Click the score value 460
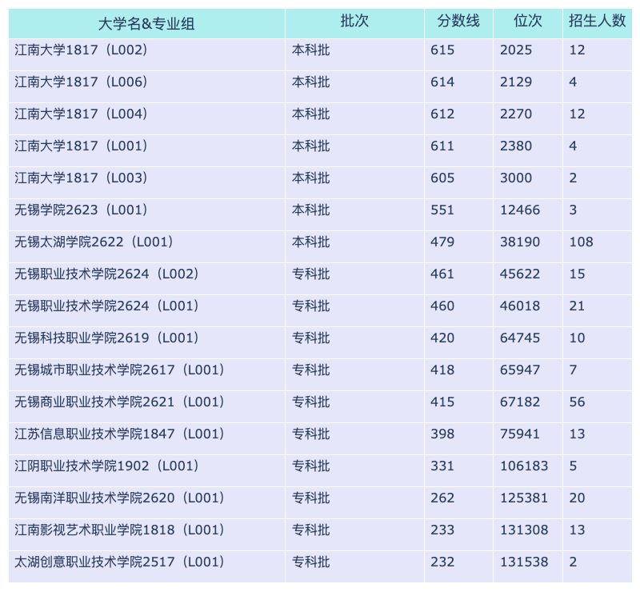This screenshot has height=592, width=640. 442,306
